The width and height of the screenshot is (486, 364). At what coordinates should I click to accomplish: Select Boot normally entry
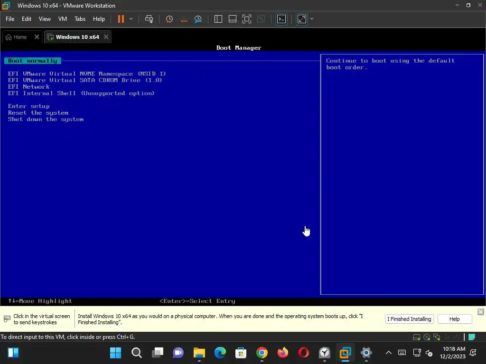tap(33, 61)
